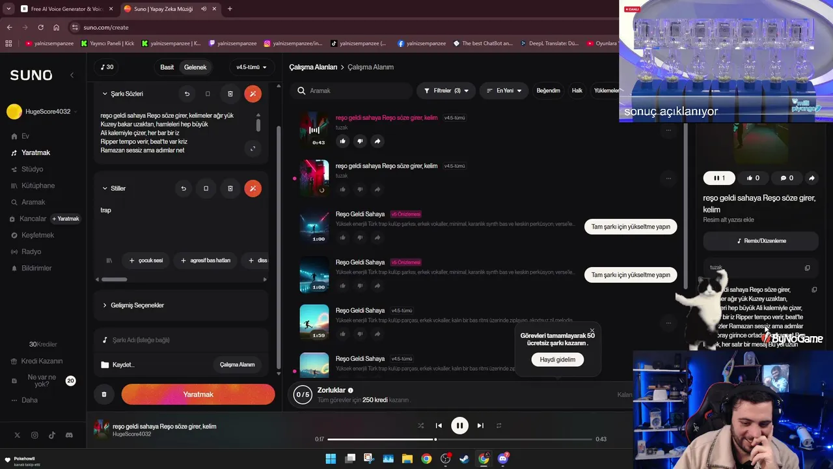Delete styles trash icon in Stiller
Image resolution: width=833 pixels, height=469 pixels.
(230, 188)
